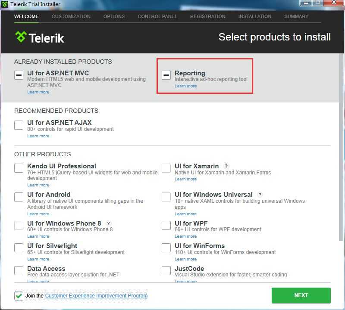345x310 pixels.
Task: Click the UI for Android title
Action: coord(49,195)
